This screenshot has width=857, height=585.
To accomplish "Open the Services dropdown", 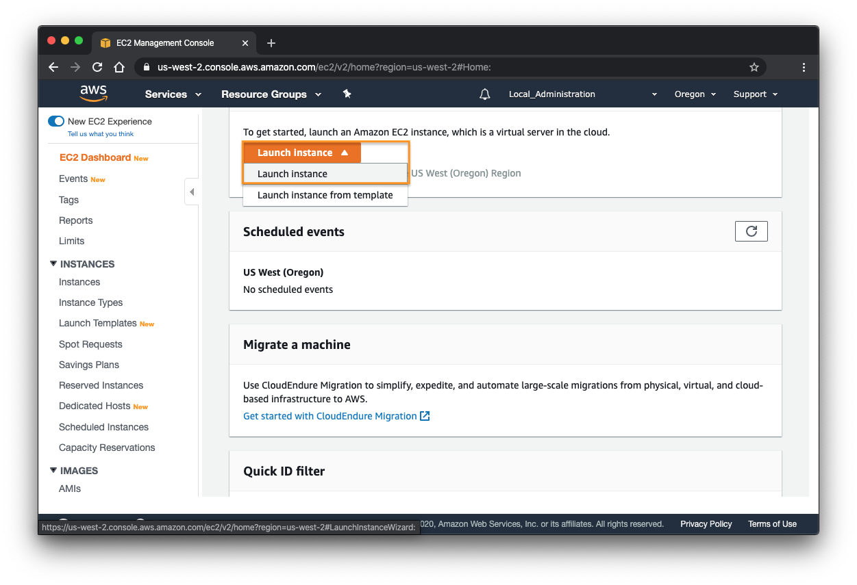I will click(x=173, y=94).
